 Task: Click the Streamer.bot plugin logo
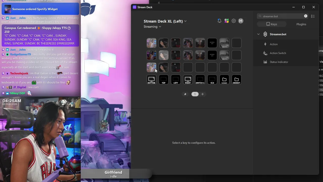[265, 34]
